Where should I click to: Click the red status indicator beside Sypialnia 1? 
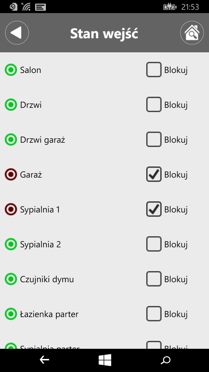[11, 210]
